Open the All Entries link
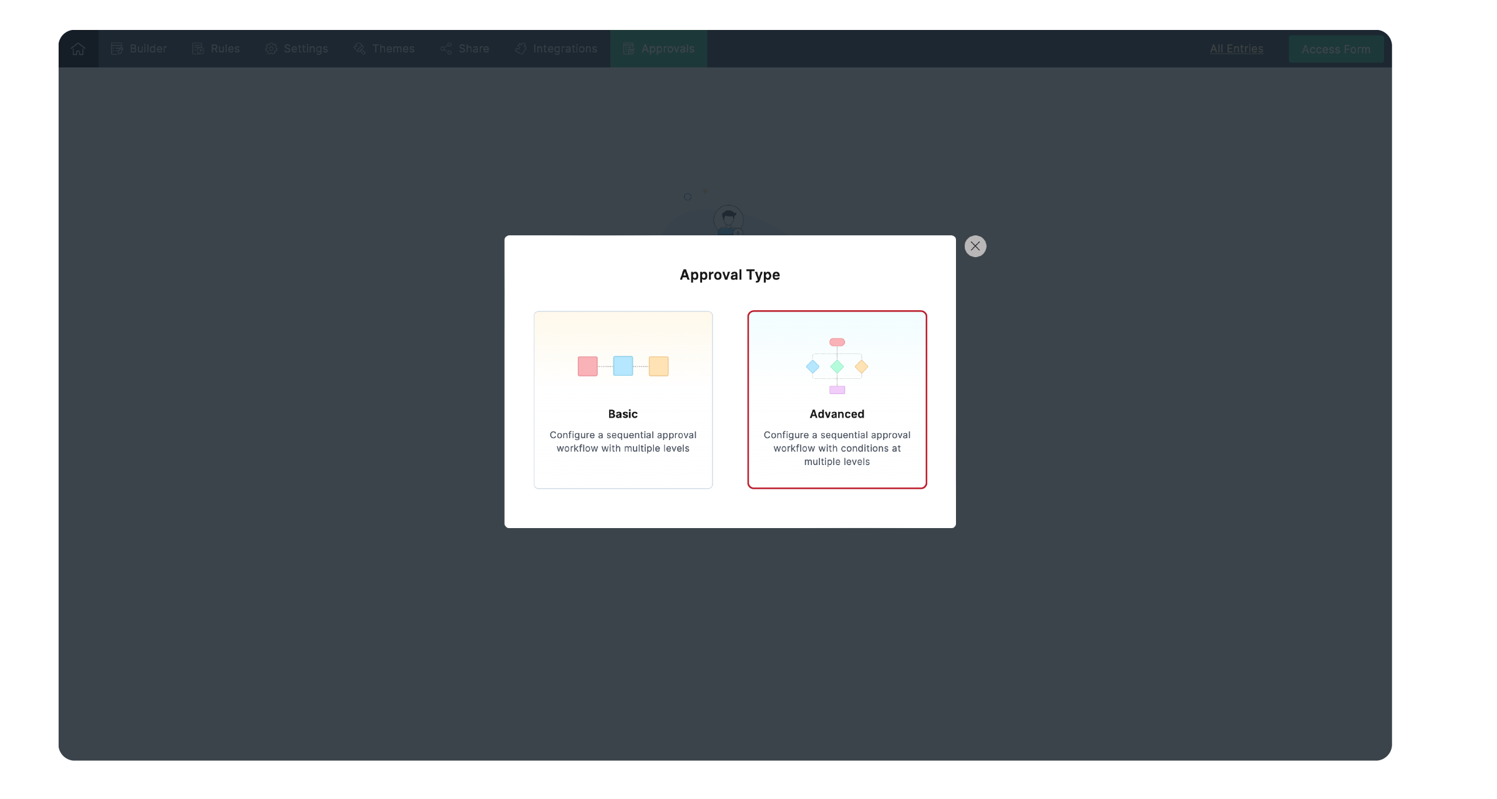This screenshot has height=799, width=1497. tap(1236, 49)
